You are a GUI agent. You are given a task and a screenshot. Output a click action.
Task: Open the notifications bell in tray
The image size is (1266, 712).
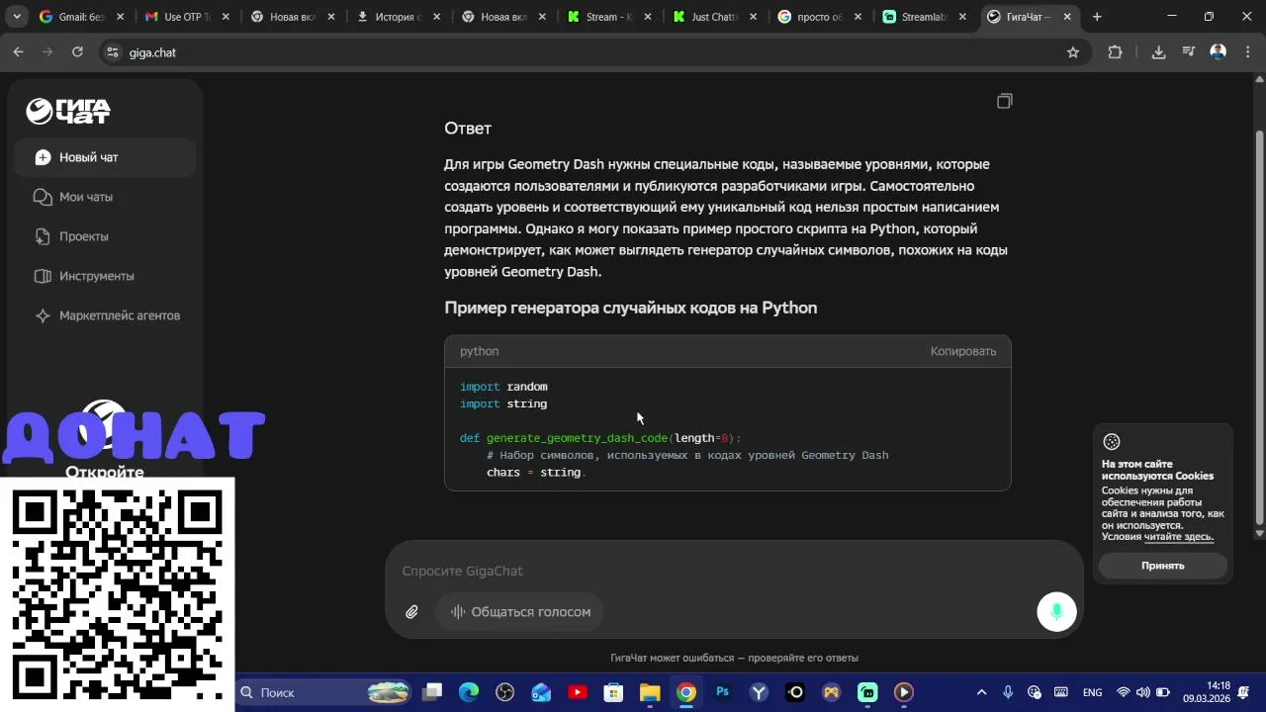click(1244, 692)
